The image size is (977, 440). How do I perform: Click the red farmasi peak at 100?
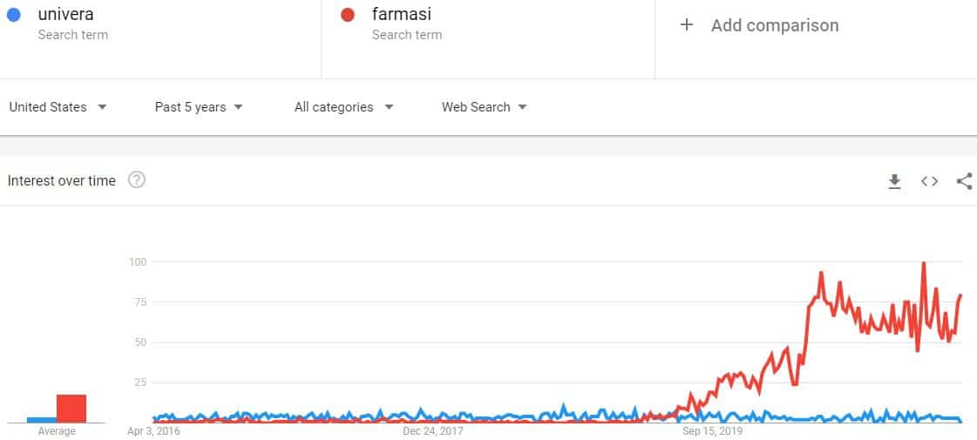click(924, 263)
